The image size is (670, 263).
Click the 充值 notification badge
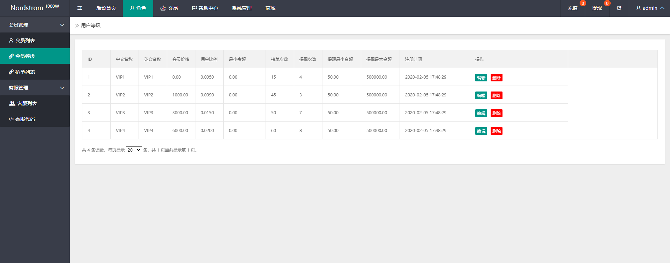point(583,3)
